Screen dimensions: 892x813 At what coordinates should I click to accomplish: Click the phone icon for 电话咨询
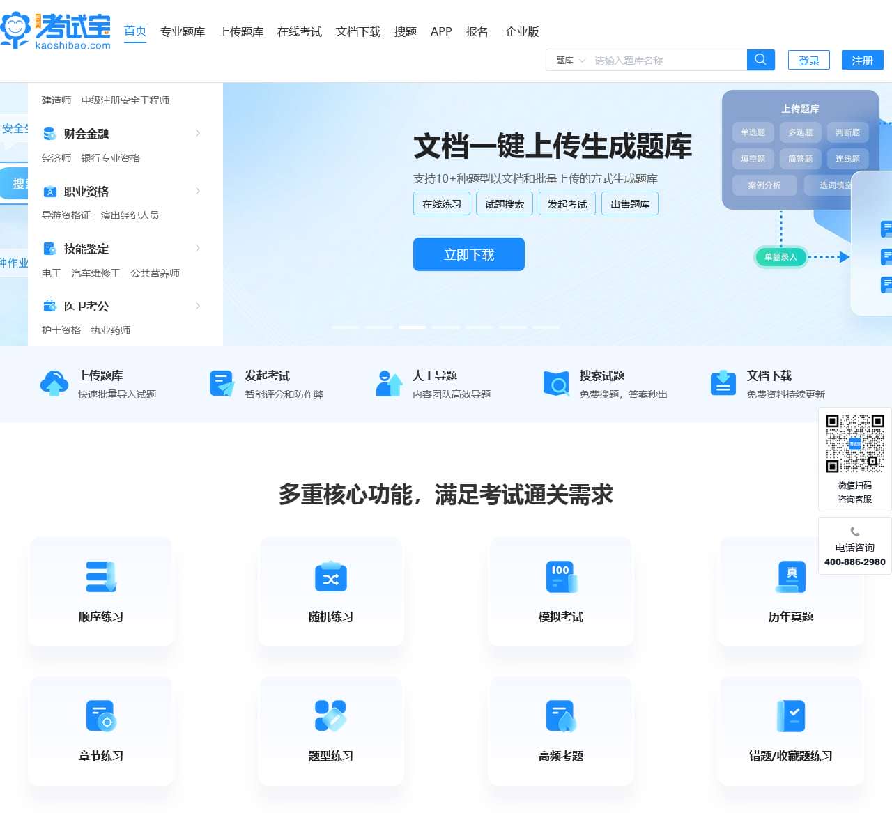[x=855, y=532]
